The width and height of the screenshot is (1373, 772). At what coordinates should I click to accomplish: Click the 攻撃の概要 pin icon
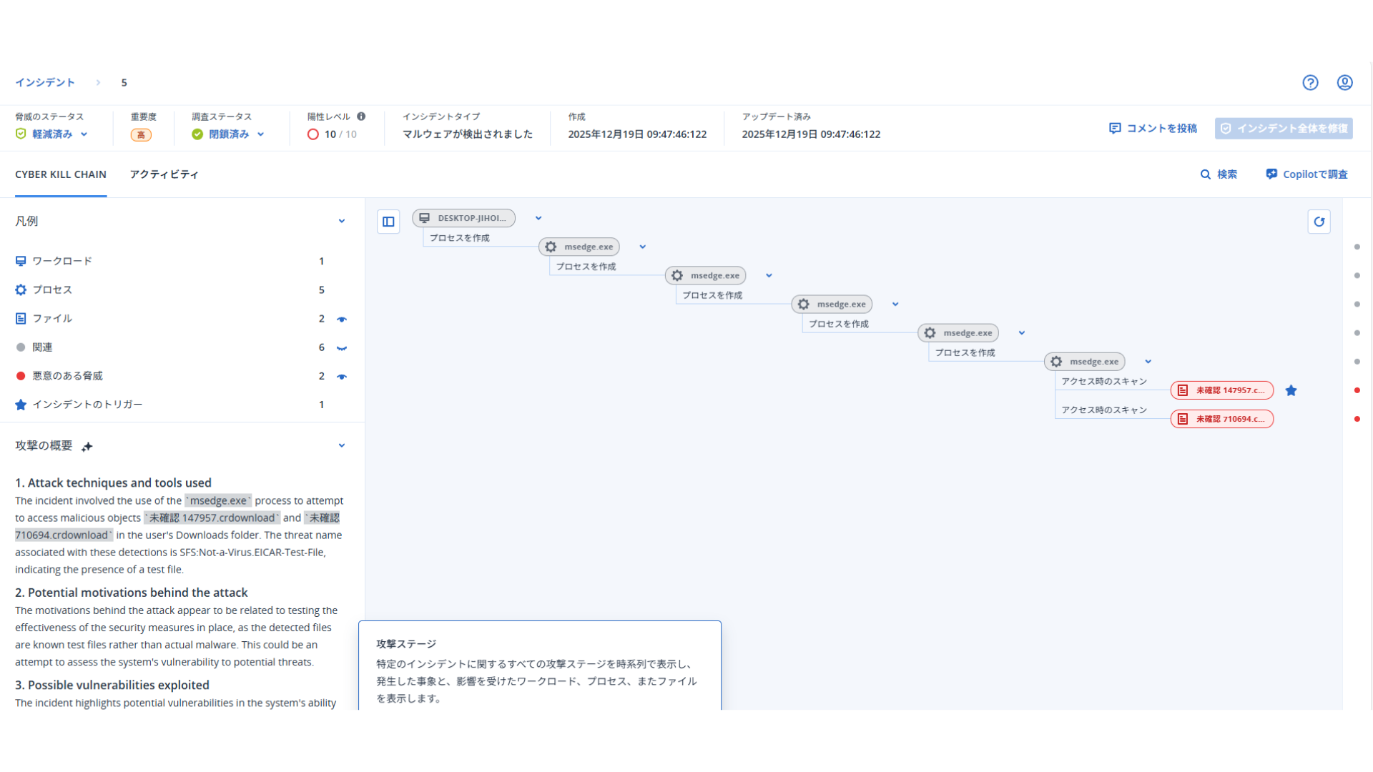(87, 446)
